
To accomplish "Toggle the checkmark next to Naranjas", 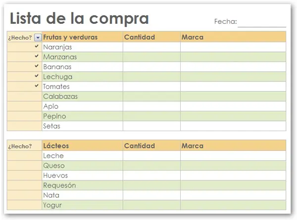I will 37,46.
